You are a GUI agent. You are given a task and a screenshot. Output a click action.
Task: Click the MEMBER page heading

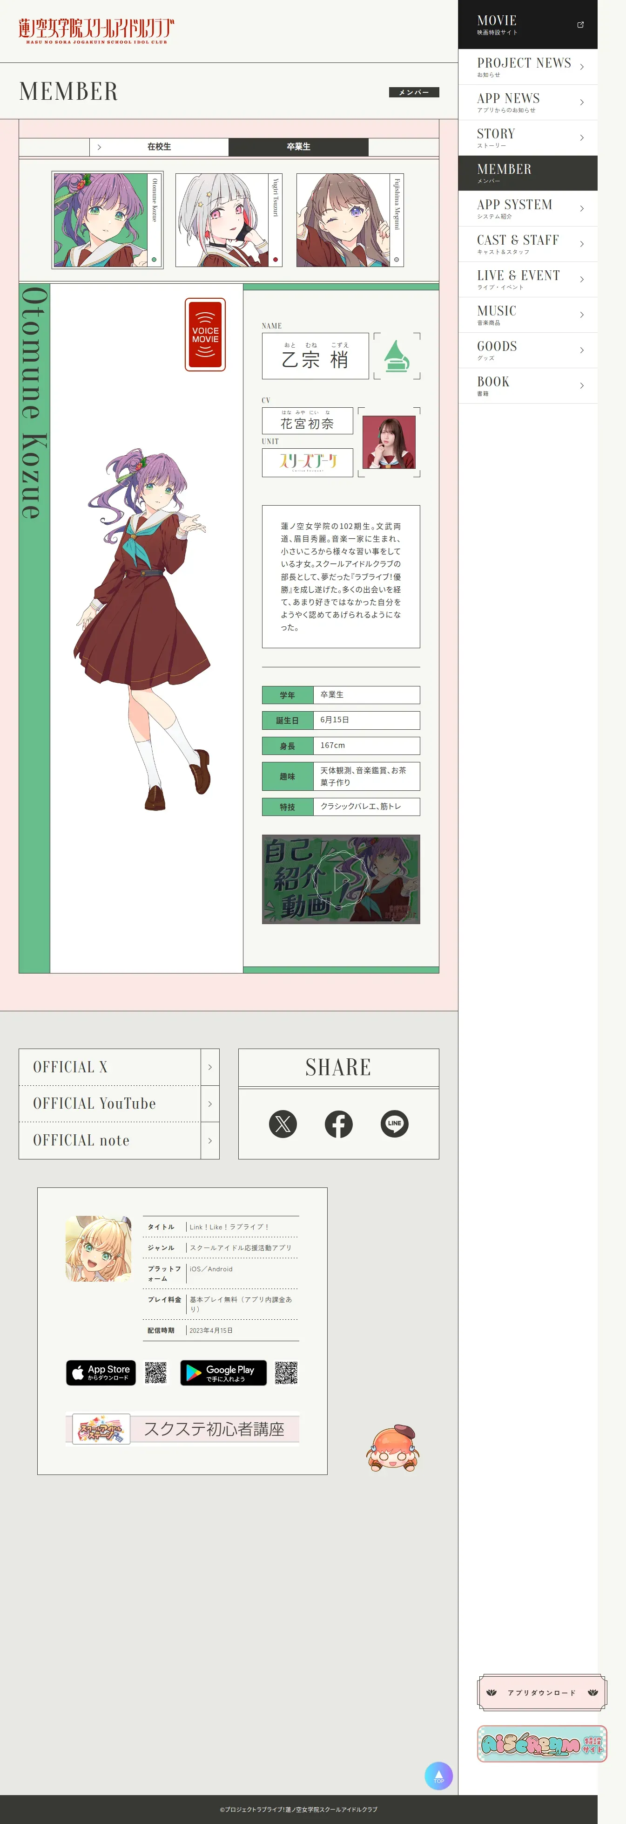(x=68, y=91)
